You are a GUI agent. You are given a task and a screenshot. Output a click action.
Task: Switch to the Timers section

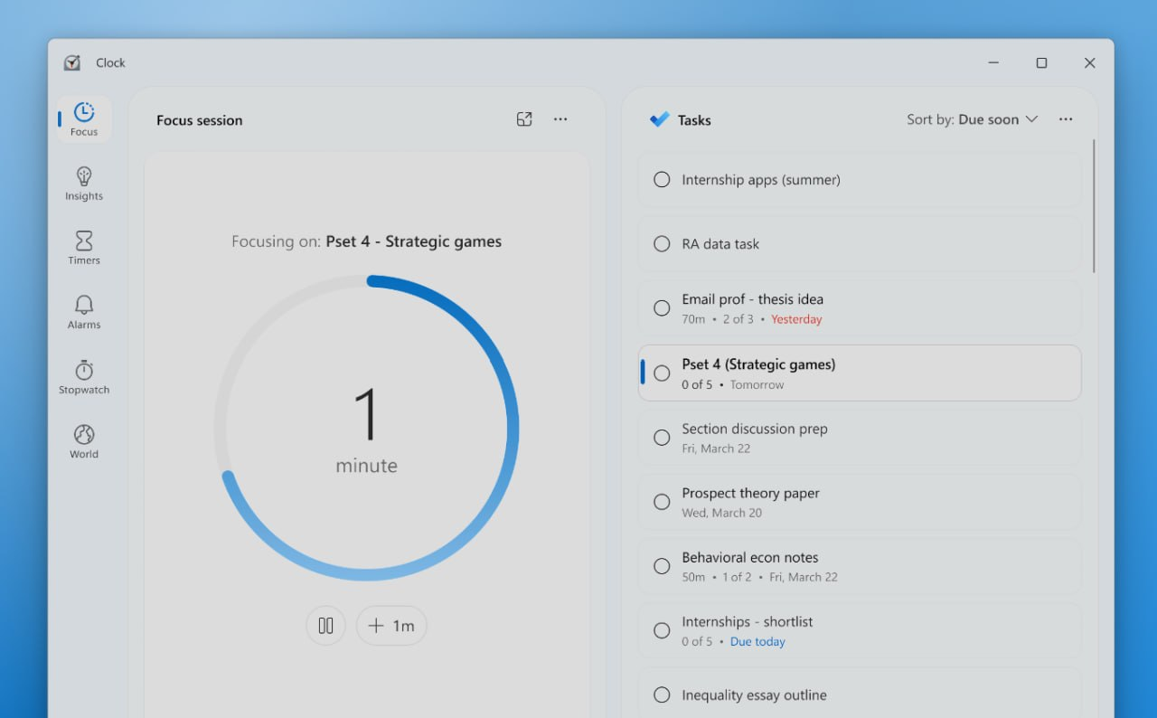click(x=83, y=248)
